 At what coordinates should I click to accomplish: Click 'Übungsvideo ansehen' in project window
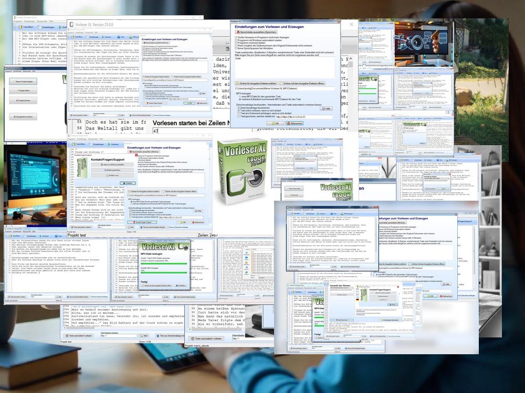point(23,117)
